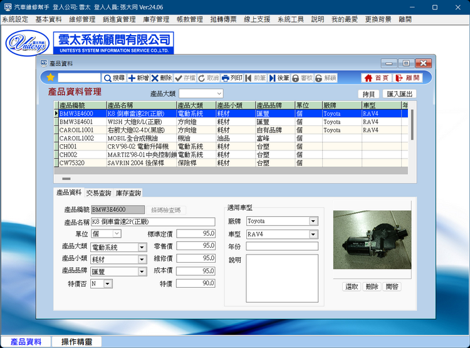Click the 選取 button under product photo
The width and height of the screenshot is (470, 348).
click(x=352, y=287)
